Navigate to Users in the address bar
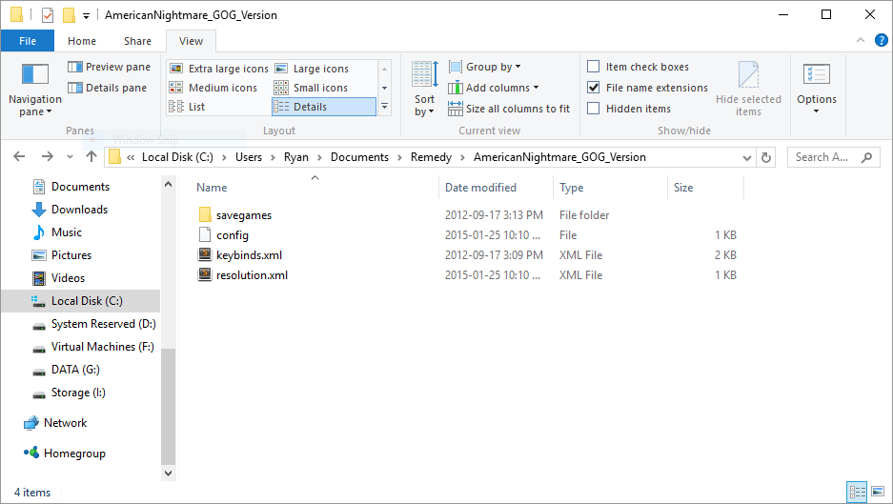The image size is (893, 504). 249,157
